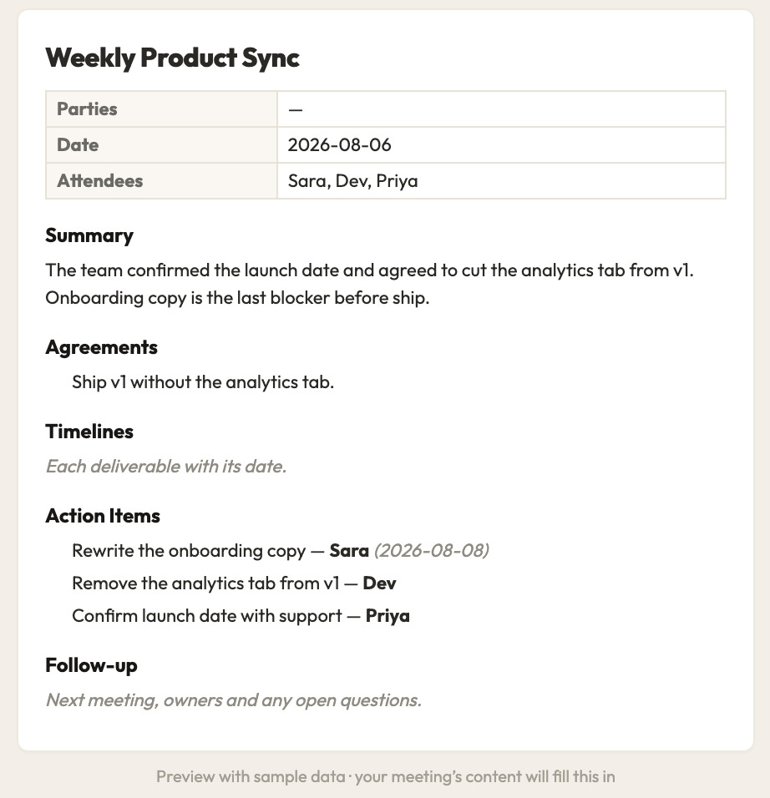Click the owner name Priya in action items
Screen dimensions: 770x798
click(388, 616)
